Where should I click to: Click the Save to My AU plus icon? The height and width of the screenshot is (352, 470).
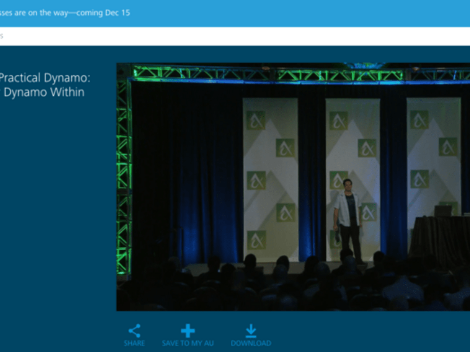(x=188, y=331)
